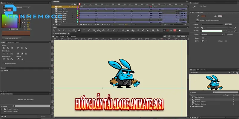Click the Properties stroke color swatch

203,16
